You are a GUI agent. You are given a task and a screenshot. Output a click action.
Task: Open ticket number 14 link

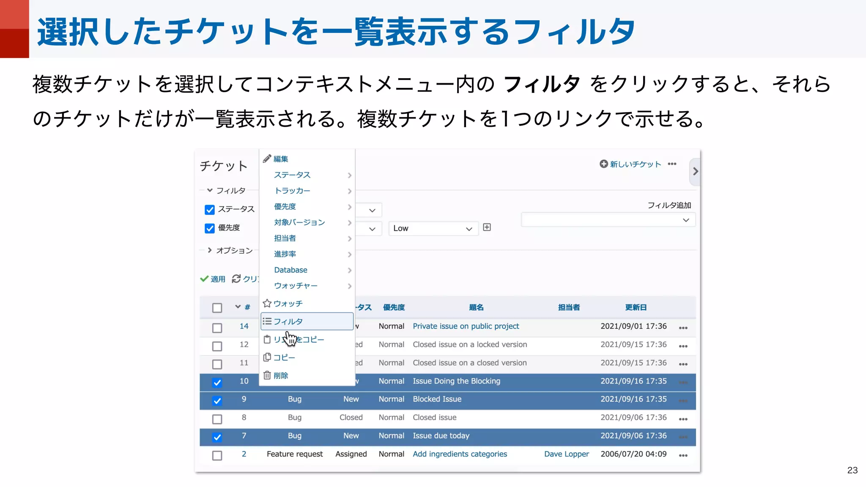click(244, 326)
